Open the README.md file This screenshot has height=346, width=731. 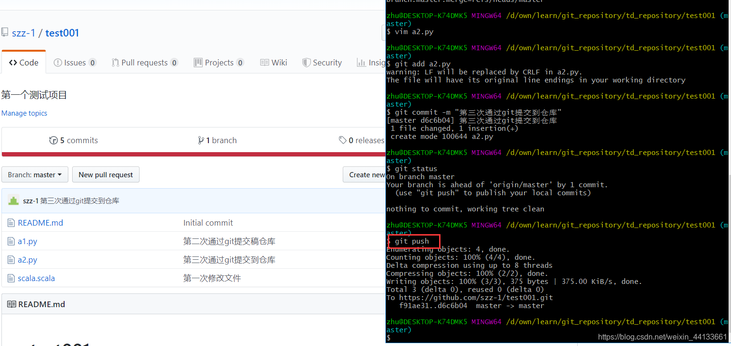(x=40, y=223)
